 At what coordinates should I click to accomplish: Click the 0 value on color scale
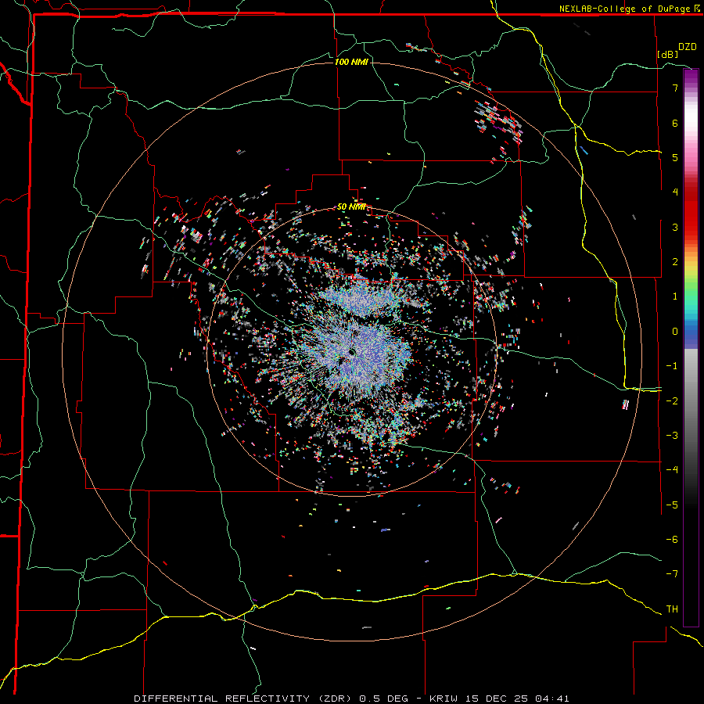tap(675, 332)
